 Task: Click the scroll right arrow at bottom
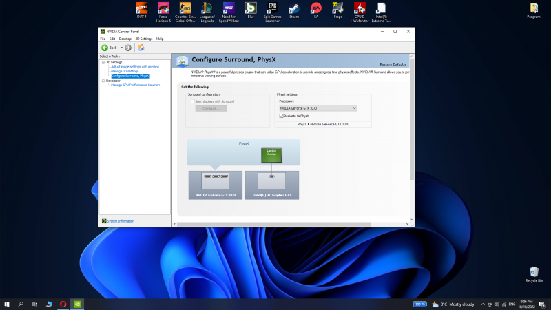coord(407,225)
